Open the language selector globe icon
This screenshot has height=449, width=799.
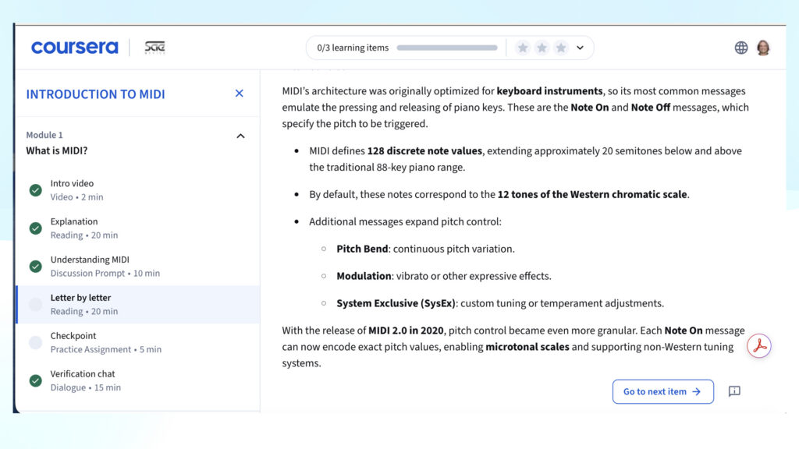coord(740,47)
